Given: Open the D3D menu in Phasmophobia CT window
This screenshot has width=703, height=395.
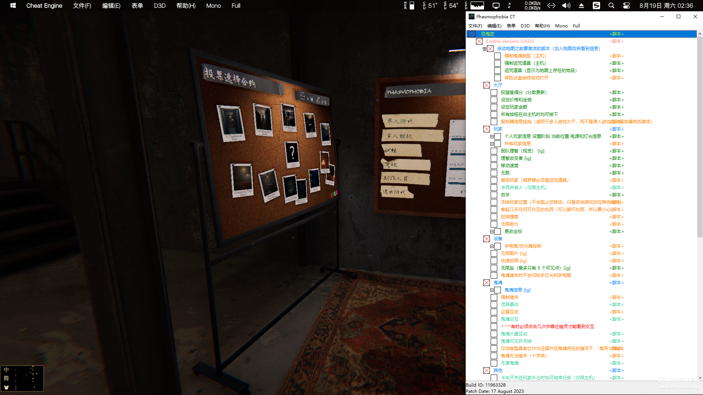Looking at the screenshot, I should (x=525, y=26).
